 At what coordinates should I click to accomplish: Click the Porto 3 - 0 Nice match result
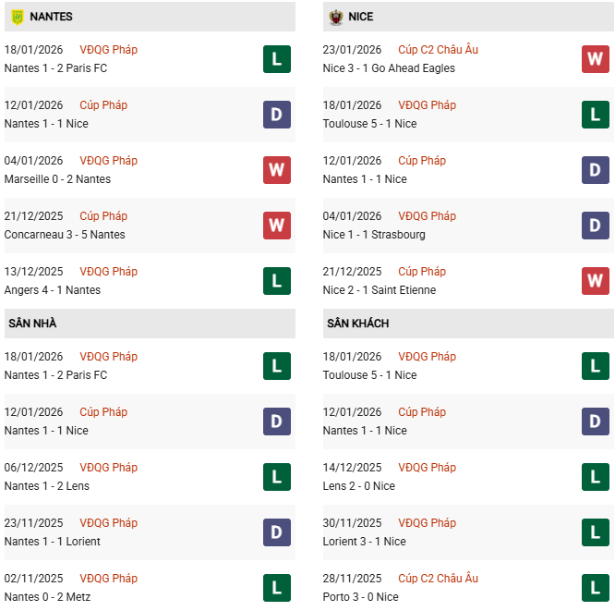click(x=361, y=597)
